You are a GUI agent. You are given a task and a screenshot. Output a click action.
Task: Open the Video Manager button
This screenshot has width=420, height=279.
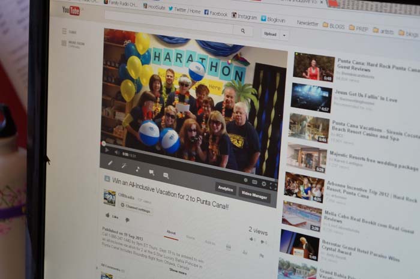254,194
